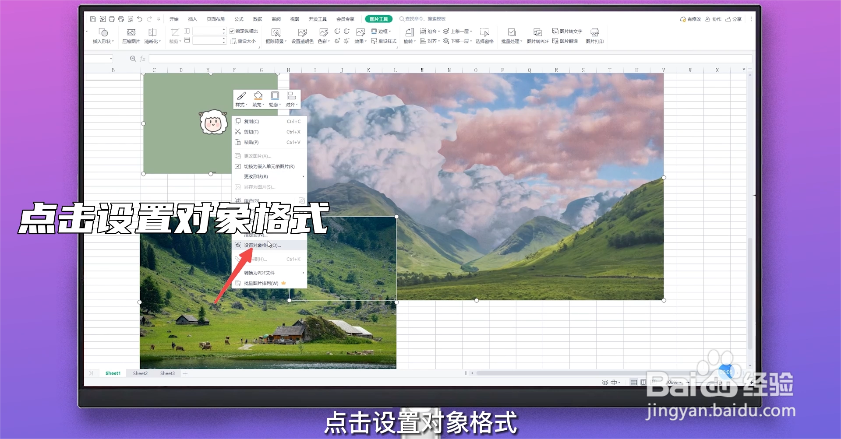Choose 切换为嵌入单元格图片(R)
The width and height of the screenshot is (841, 439).
(x=269, y=166)
